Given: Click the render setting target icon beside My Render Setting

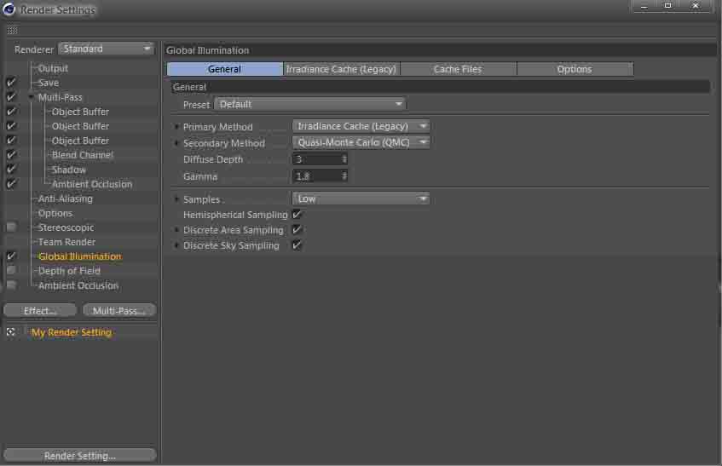Looking at the screenshot, I should 10,331.
